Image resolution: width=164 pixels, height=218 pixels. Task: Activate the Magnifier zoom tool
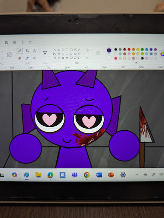[x=35, y=58]
